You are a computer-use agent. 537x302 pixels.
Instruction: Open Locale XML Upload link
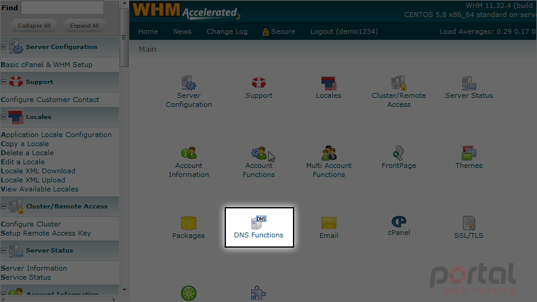[x=33, y=180]
